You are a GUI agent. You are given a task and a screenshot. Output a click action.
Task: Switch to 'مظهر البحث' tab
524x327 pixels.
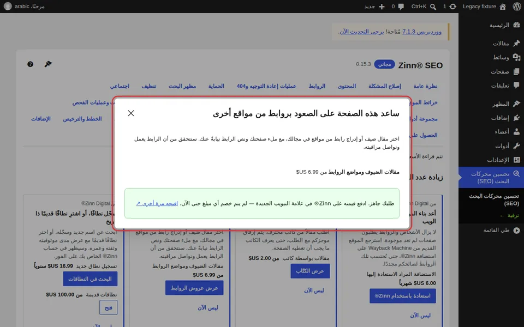pos(182,86)
